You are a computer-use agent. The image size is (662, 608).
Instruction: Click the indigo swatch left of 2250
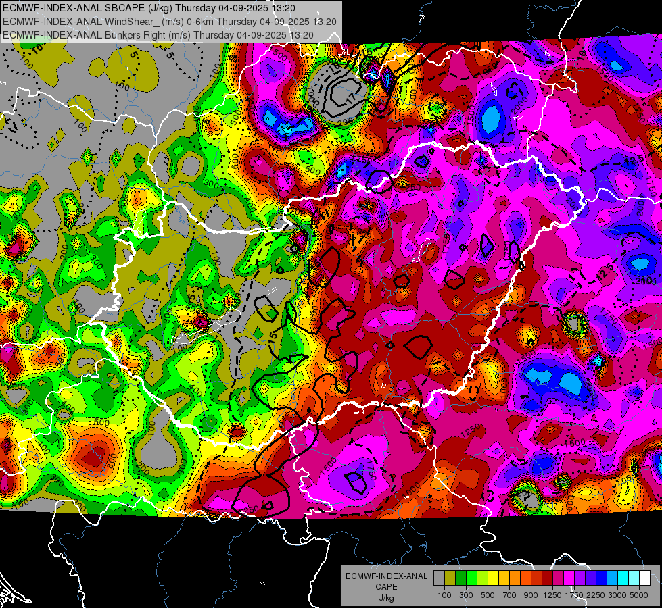click(x=590, y=578)
